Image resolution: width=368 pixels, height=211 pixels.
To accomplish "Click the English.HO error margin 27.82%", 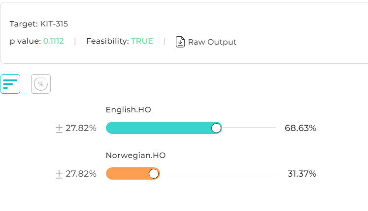I will 81,128.
